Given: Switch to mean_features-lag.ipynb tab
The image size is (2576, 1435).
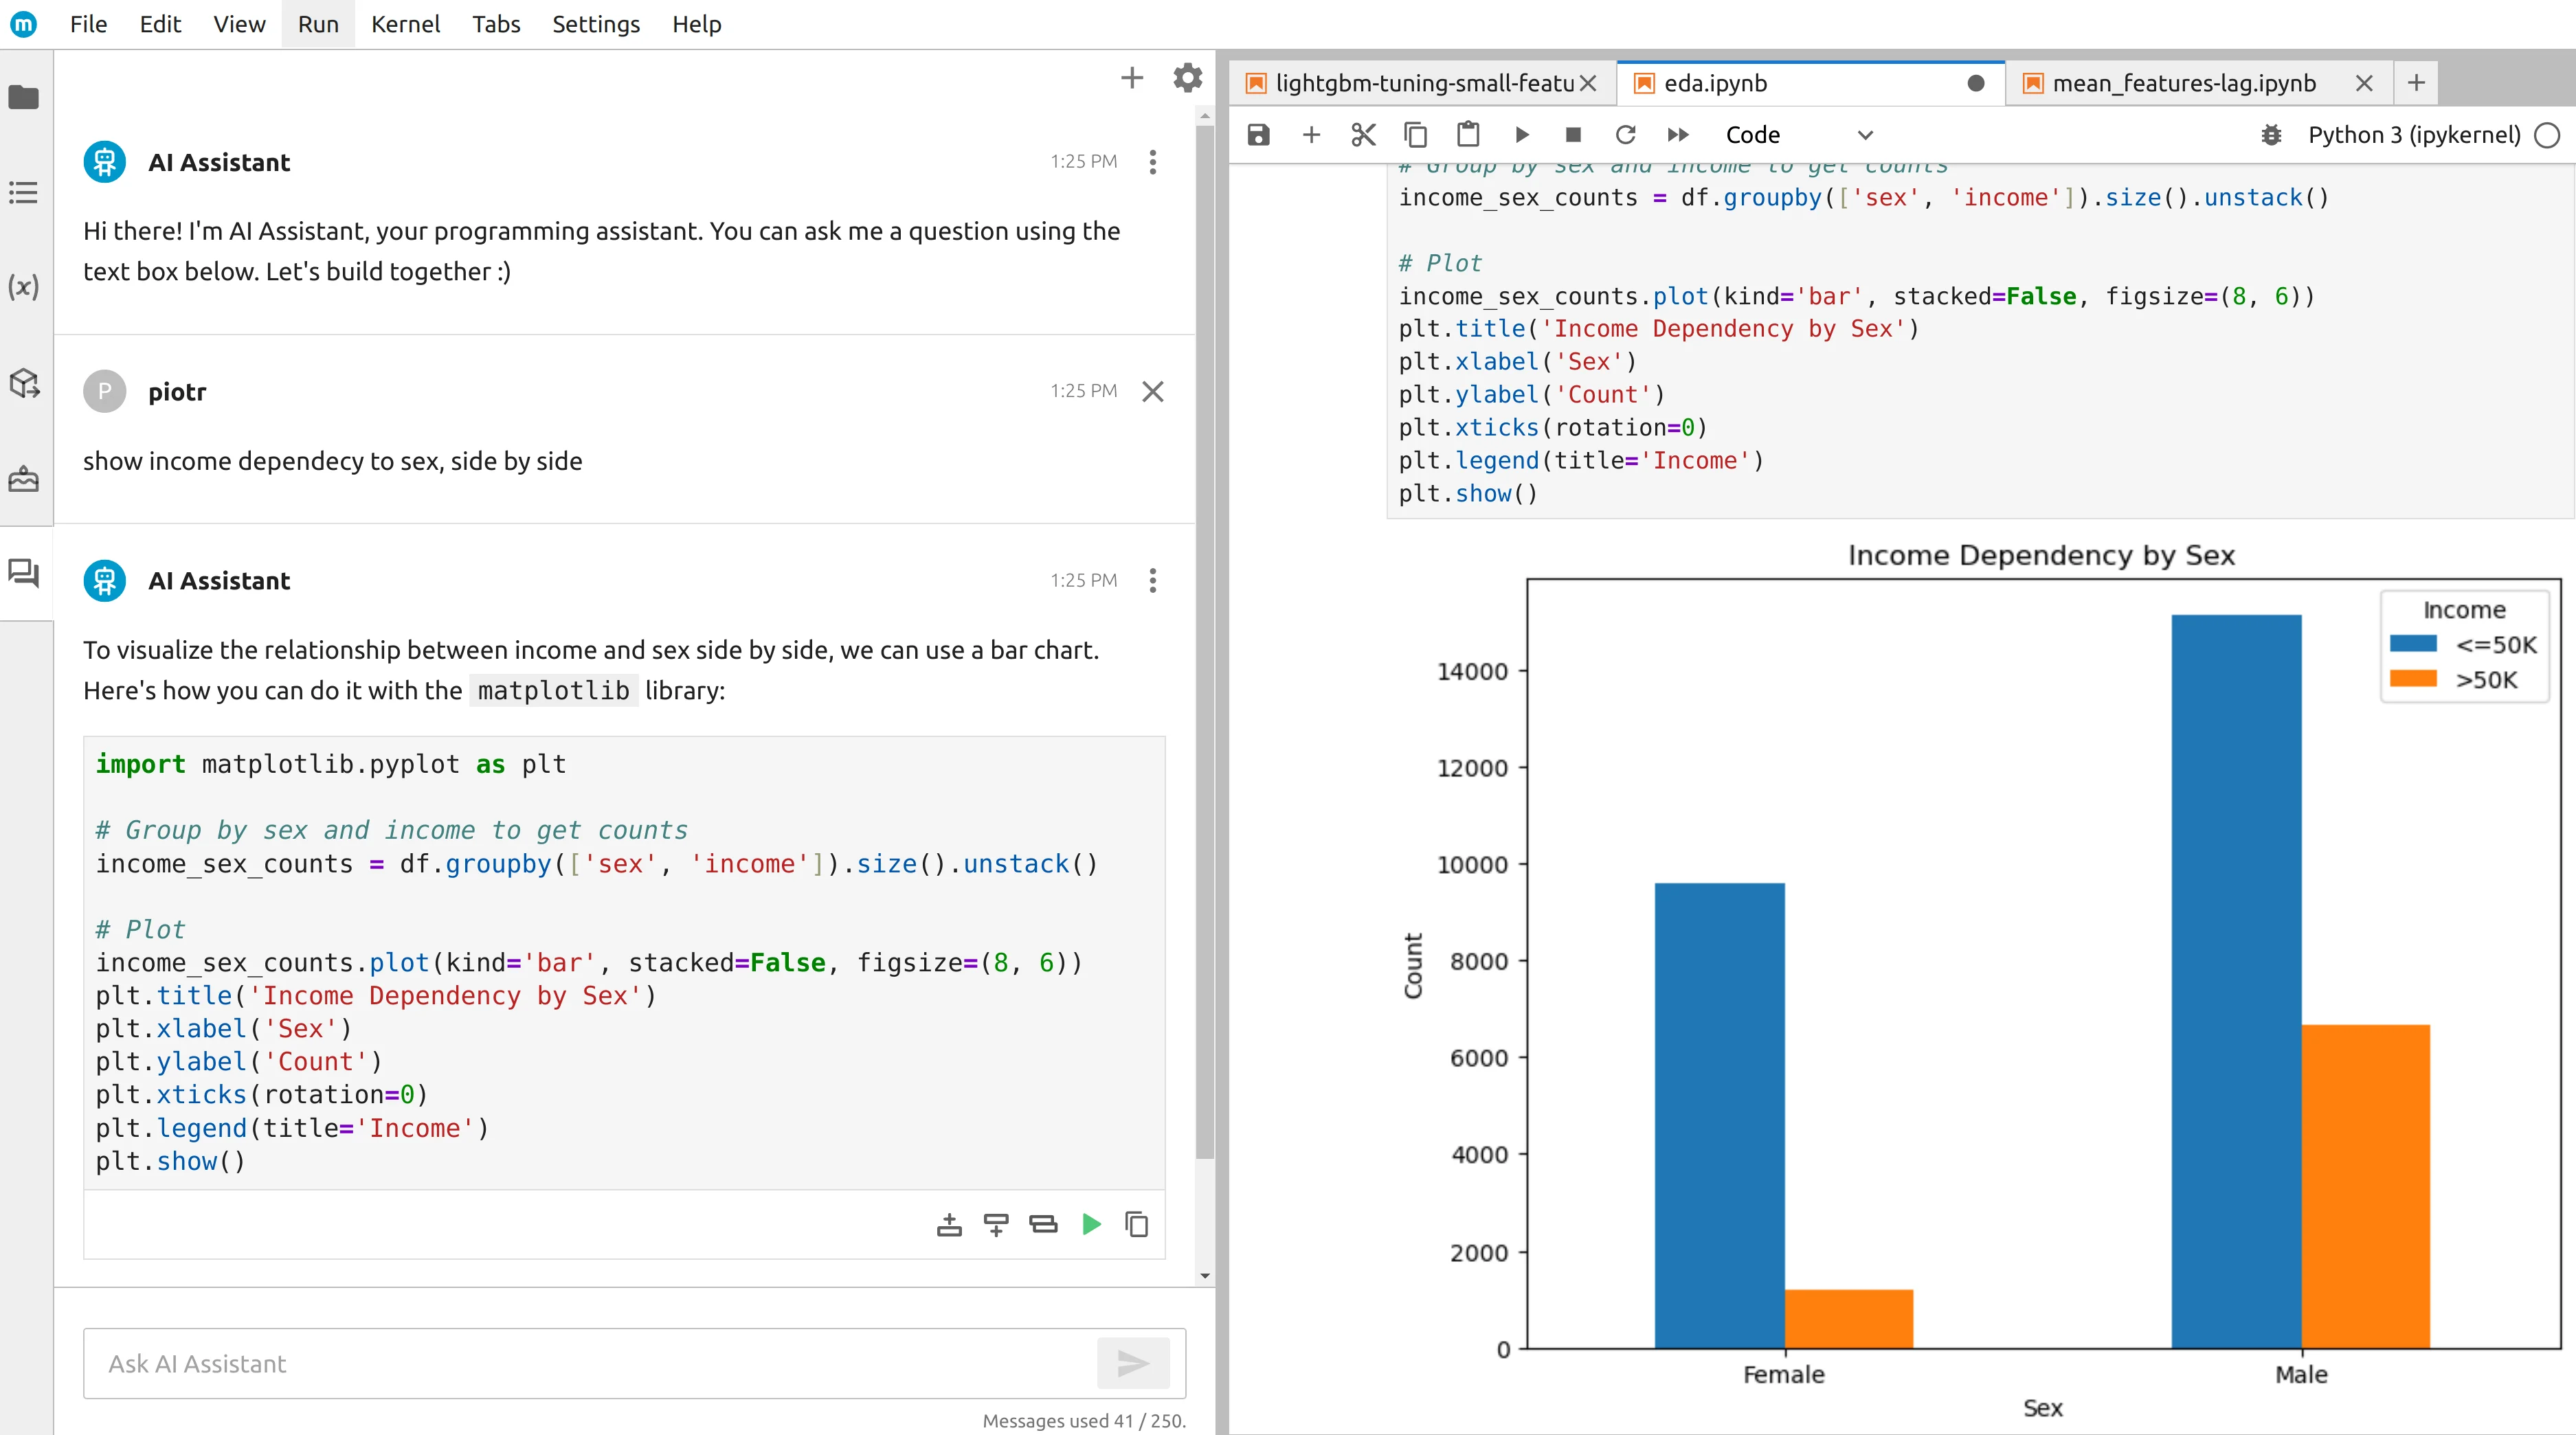Looking at the screenshot, I should (x=2183, y=83).
